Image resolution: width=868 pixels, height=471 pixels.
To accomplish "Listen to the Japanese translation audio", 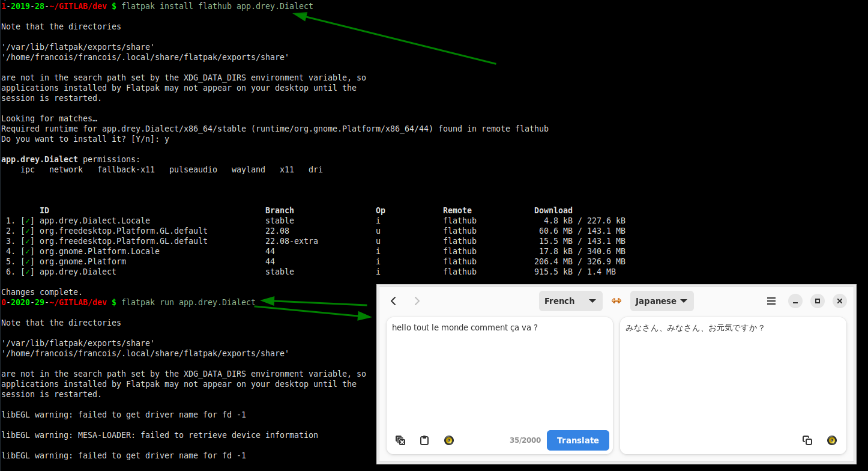I will pos(831,440).
